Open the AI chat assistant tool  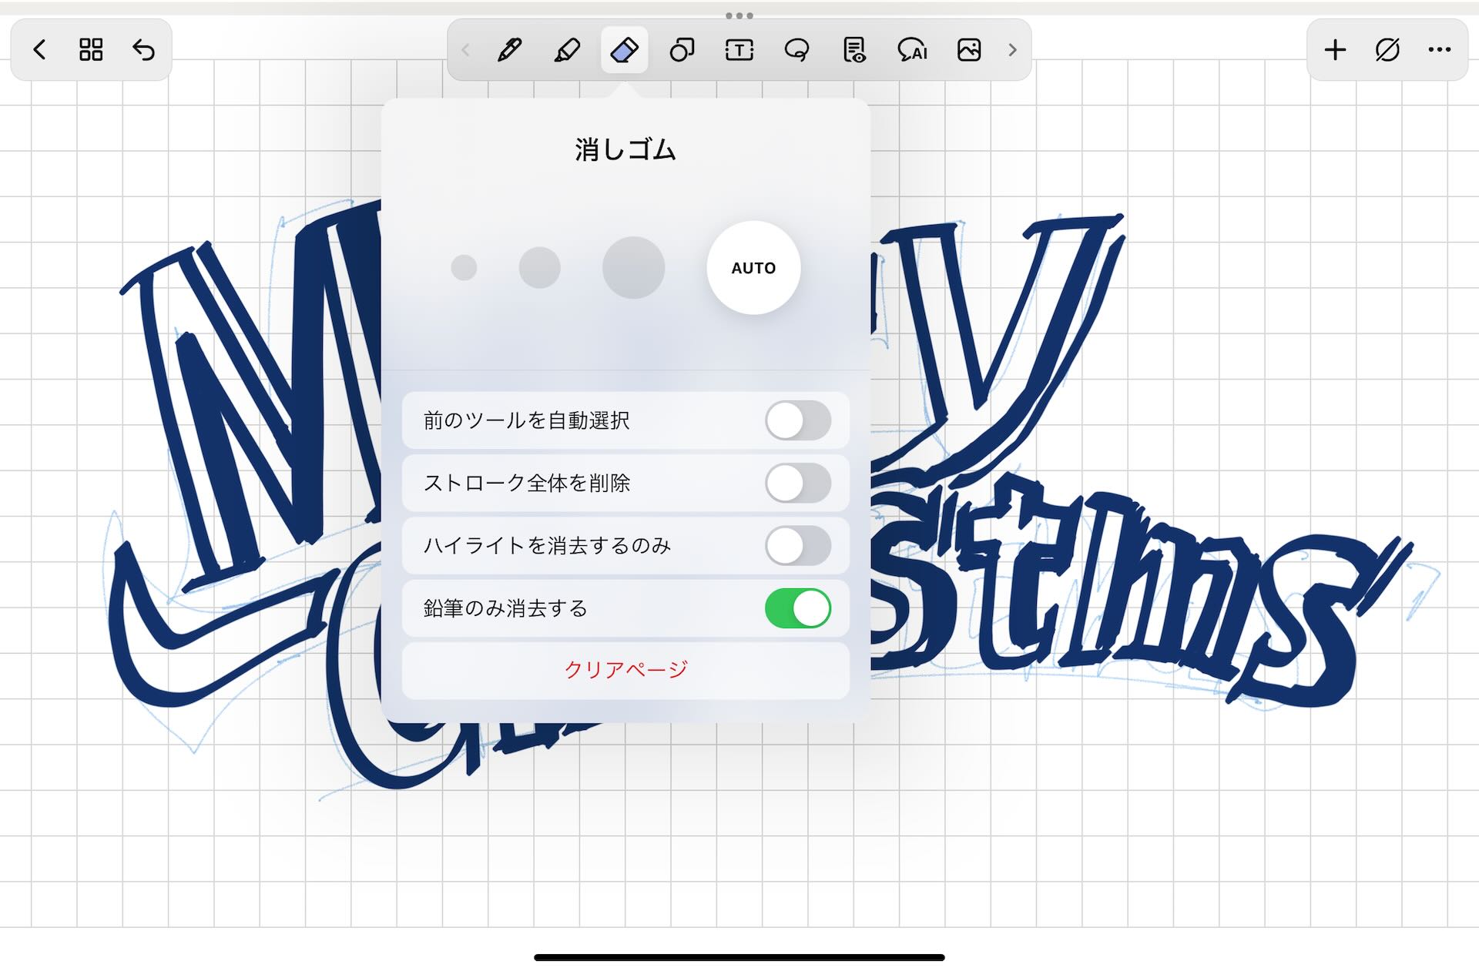(x=912, y=50)
